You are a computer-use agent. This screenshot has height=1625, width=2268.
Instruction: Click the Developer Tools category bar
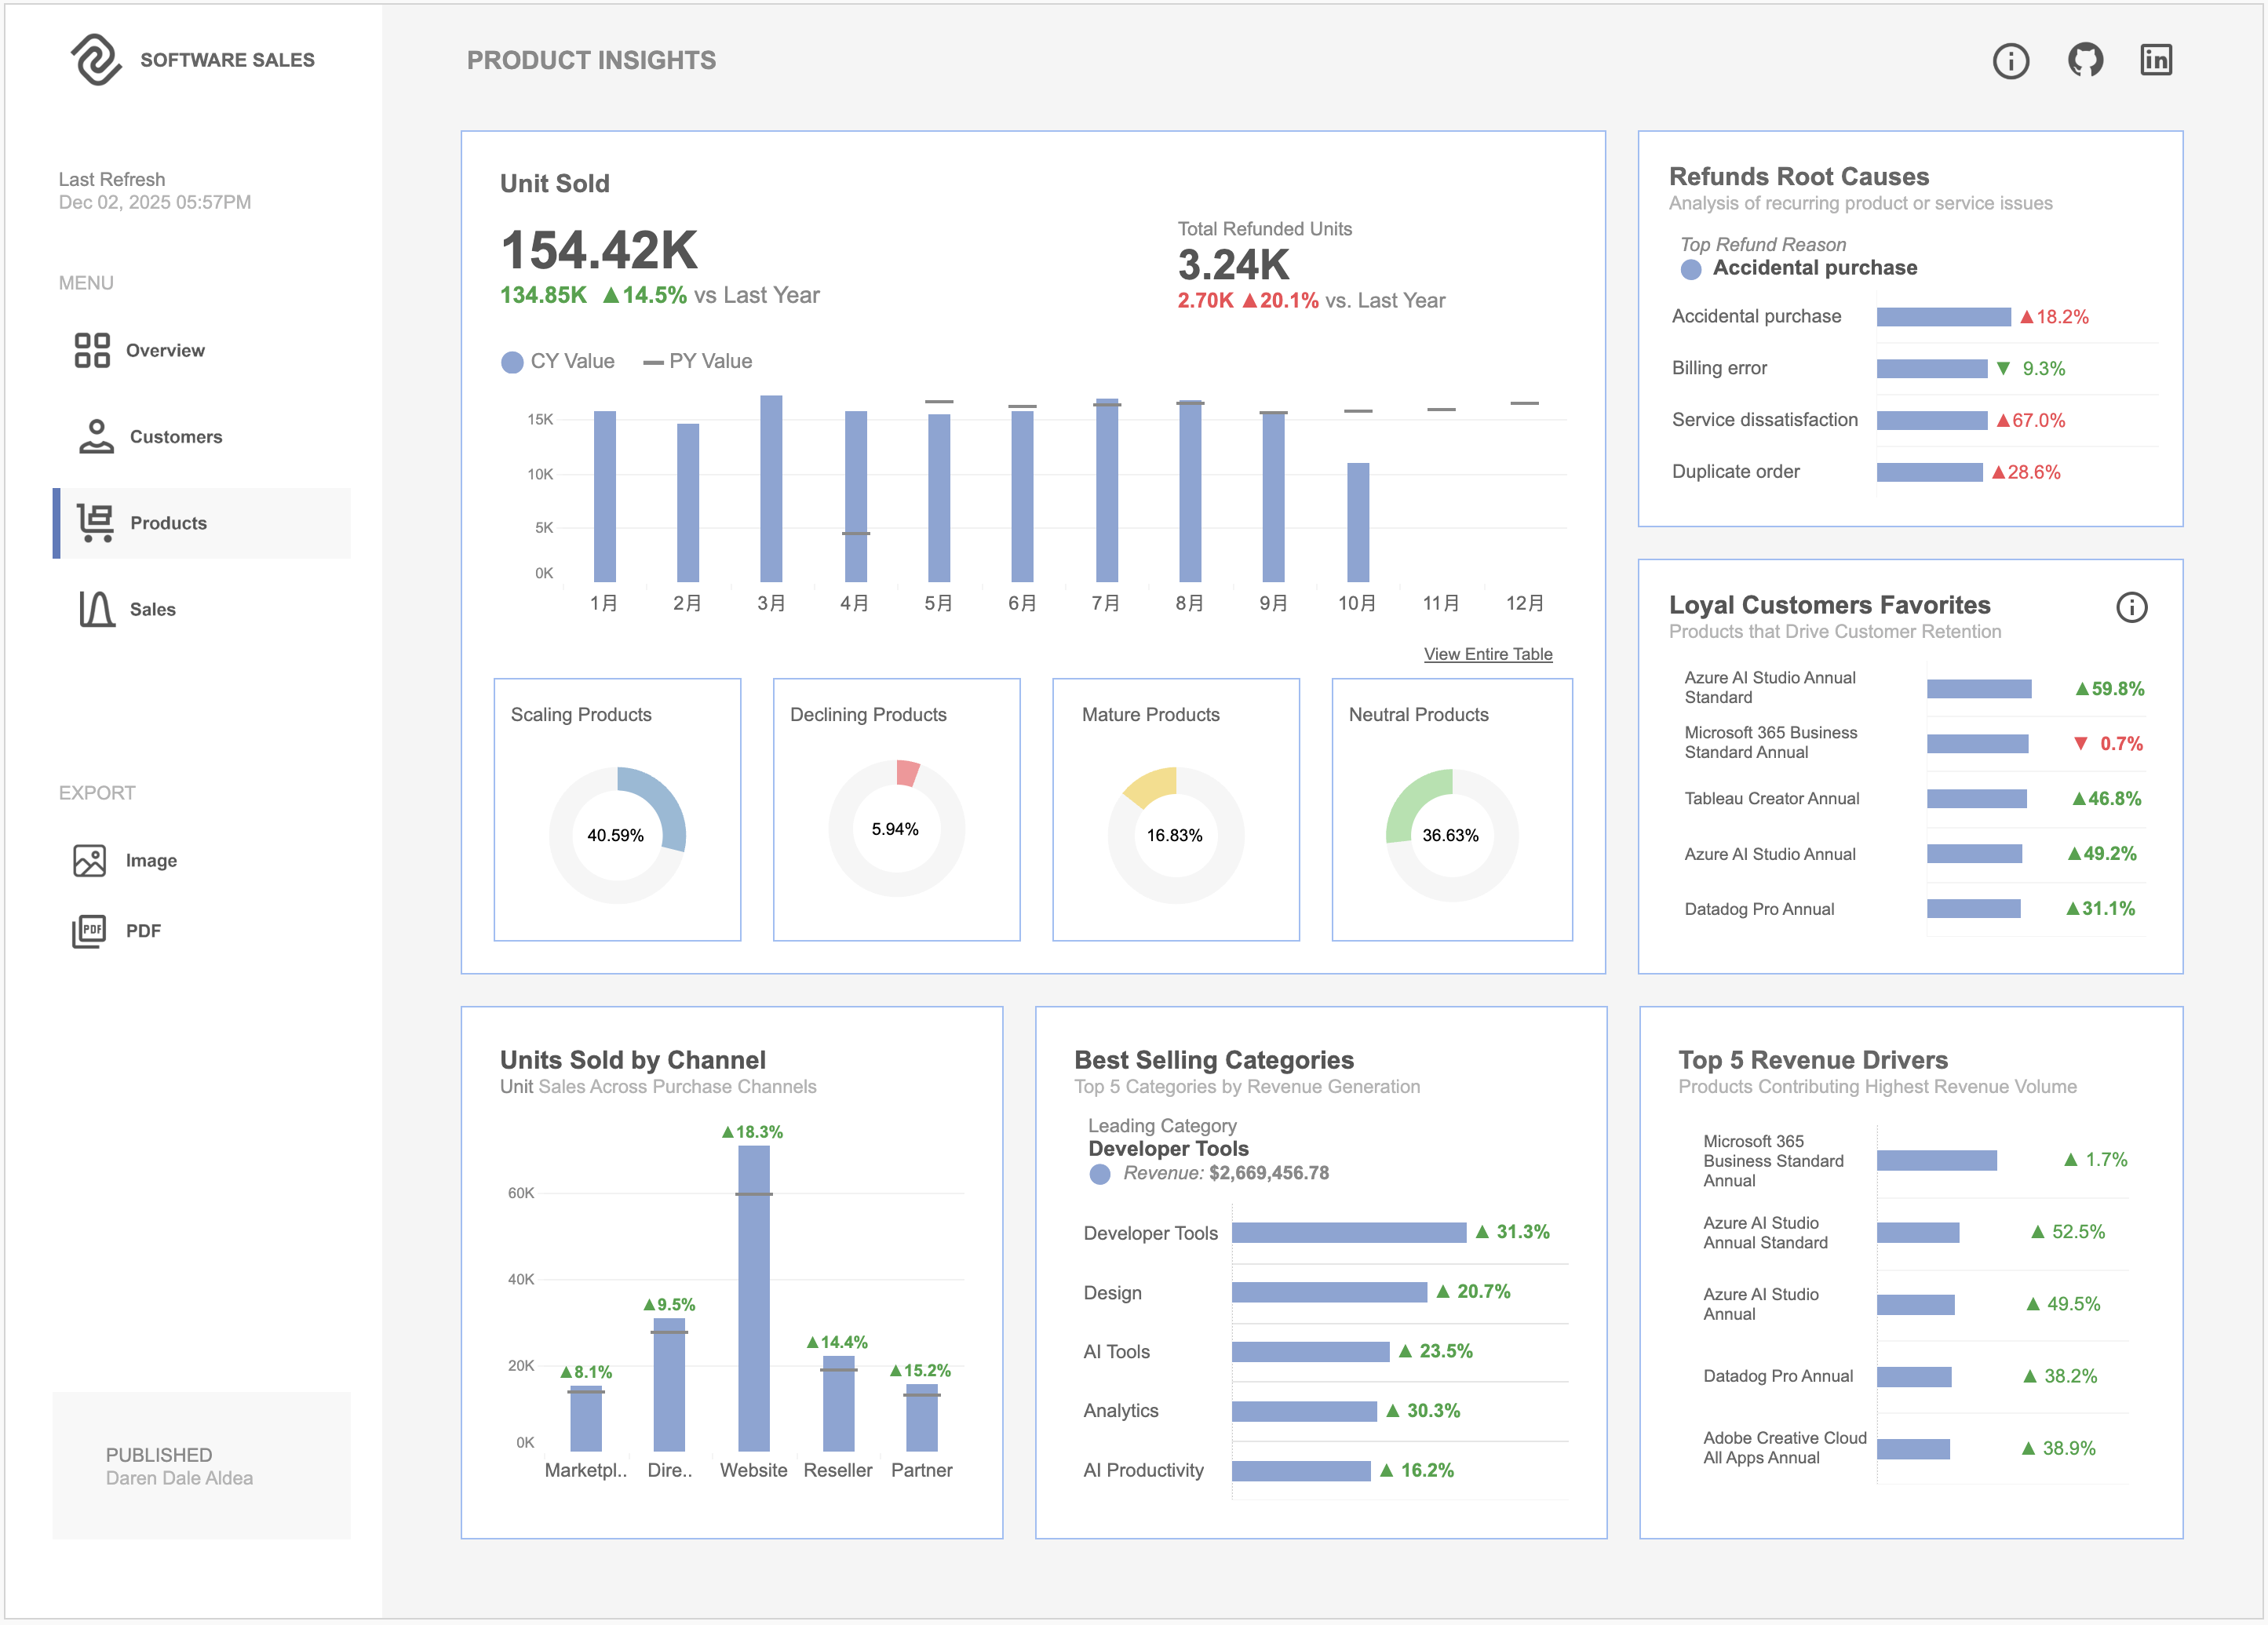(x=1348, y=1233)
